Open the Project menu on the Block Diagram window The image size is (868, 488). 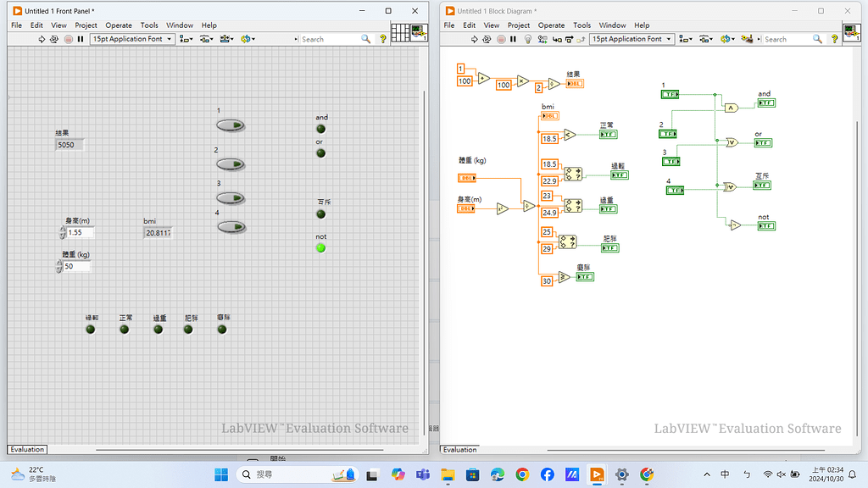pyautogui.click(x=519, y=25)
